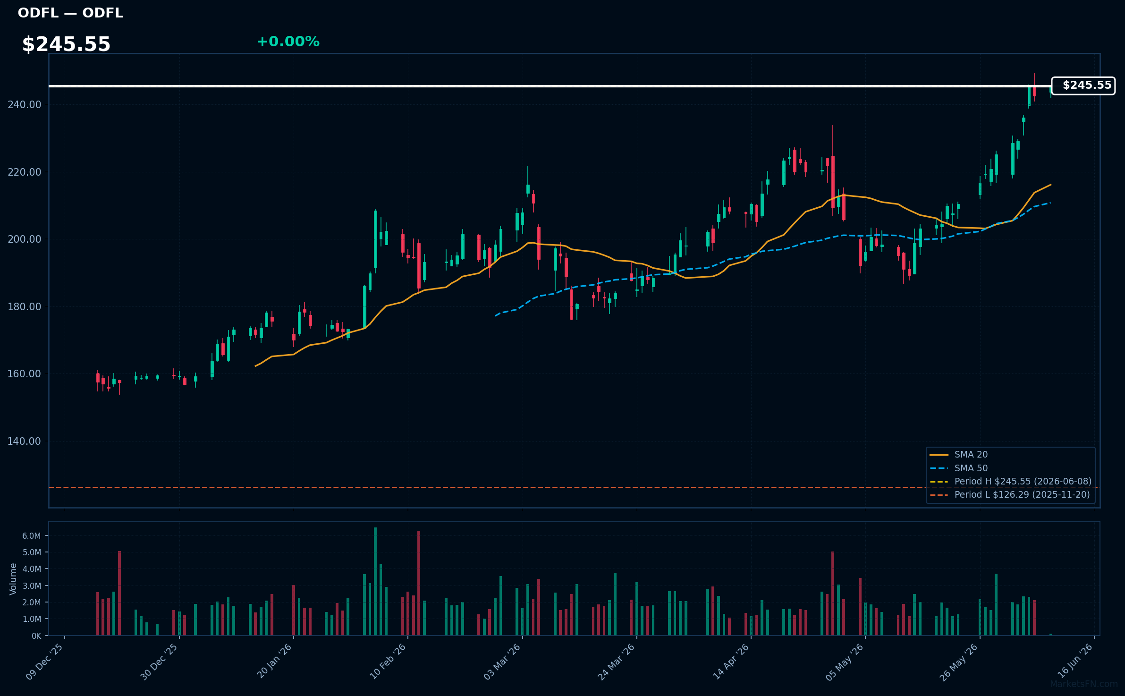This screenshot has height=696, width=1125.
Task: Click the 30 Dec '25 date label
Action: pyautogui.click(x=159, y=662)
